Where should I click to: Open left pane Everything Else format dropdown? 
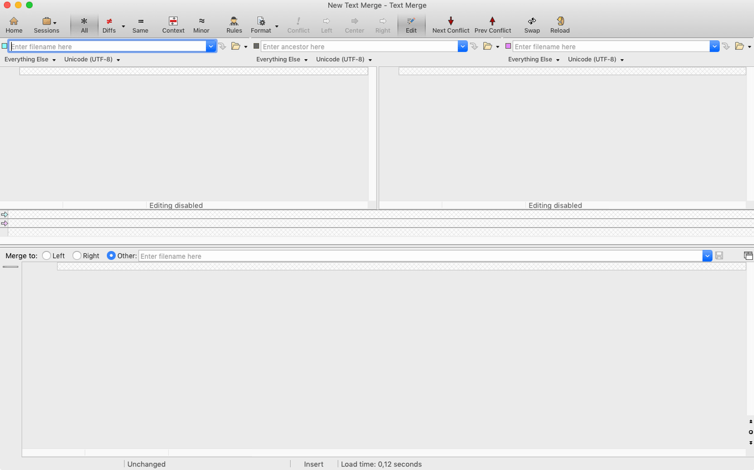[30, 59]
